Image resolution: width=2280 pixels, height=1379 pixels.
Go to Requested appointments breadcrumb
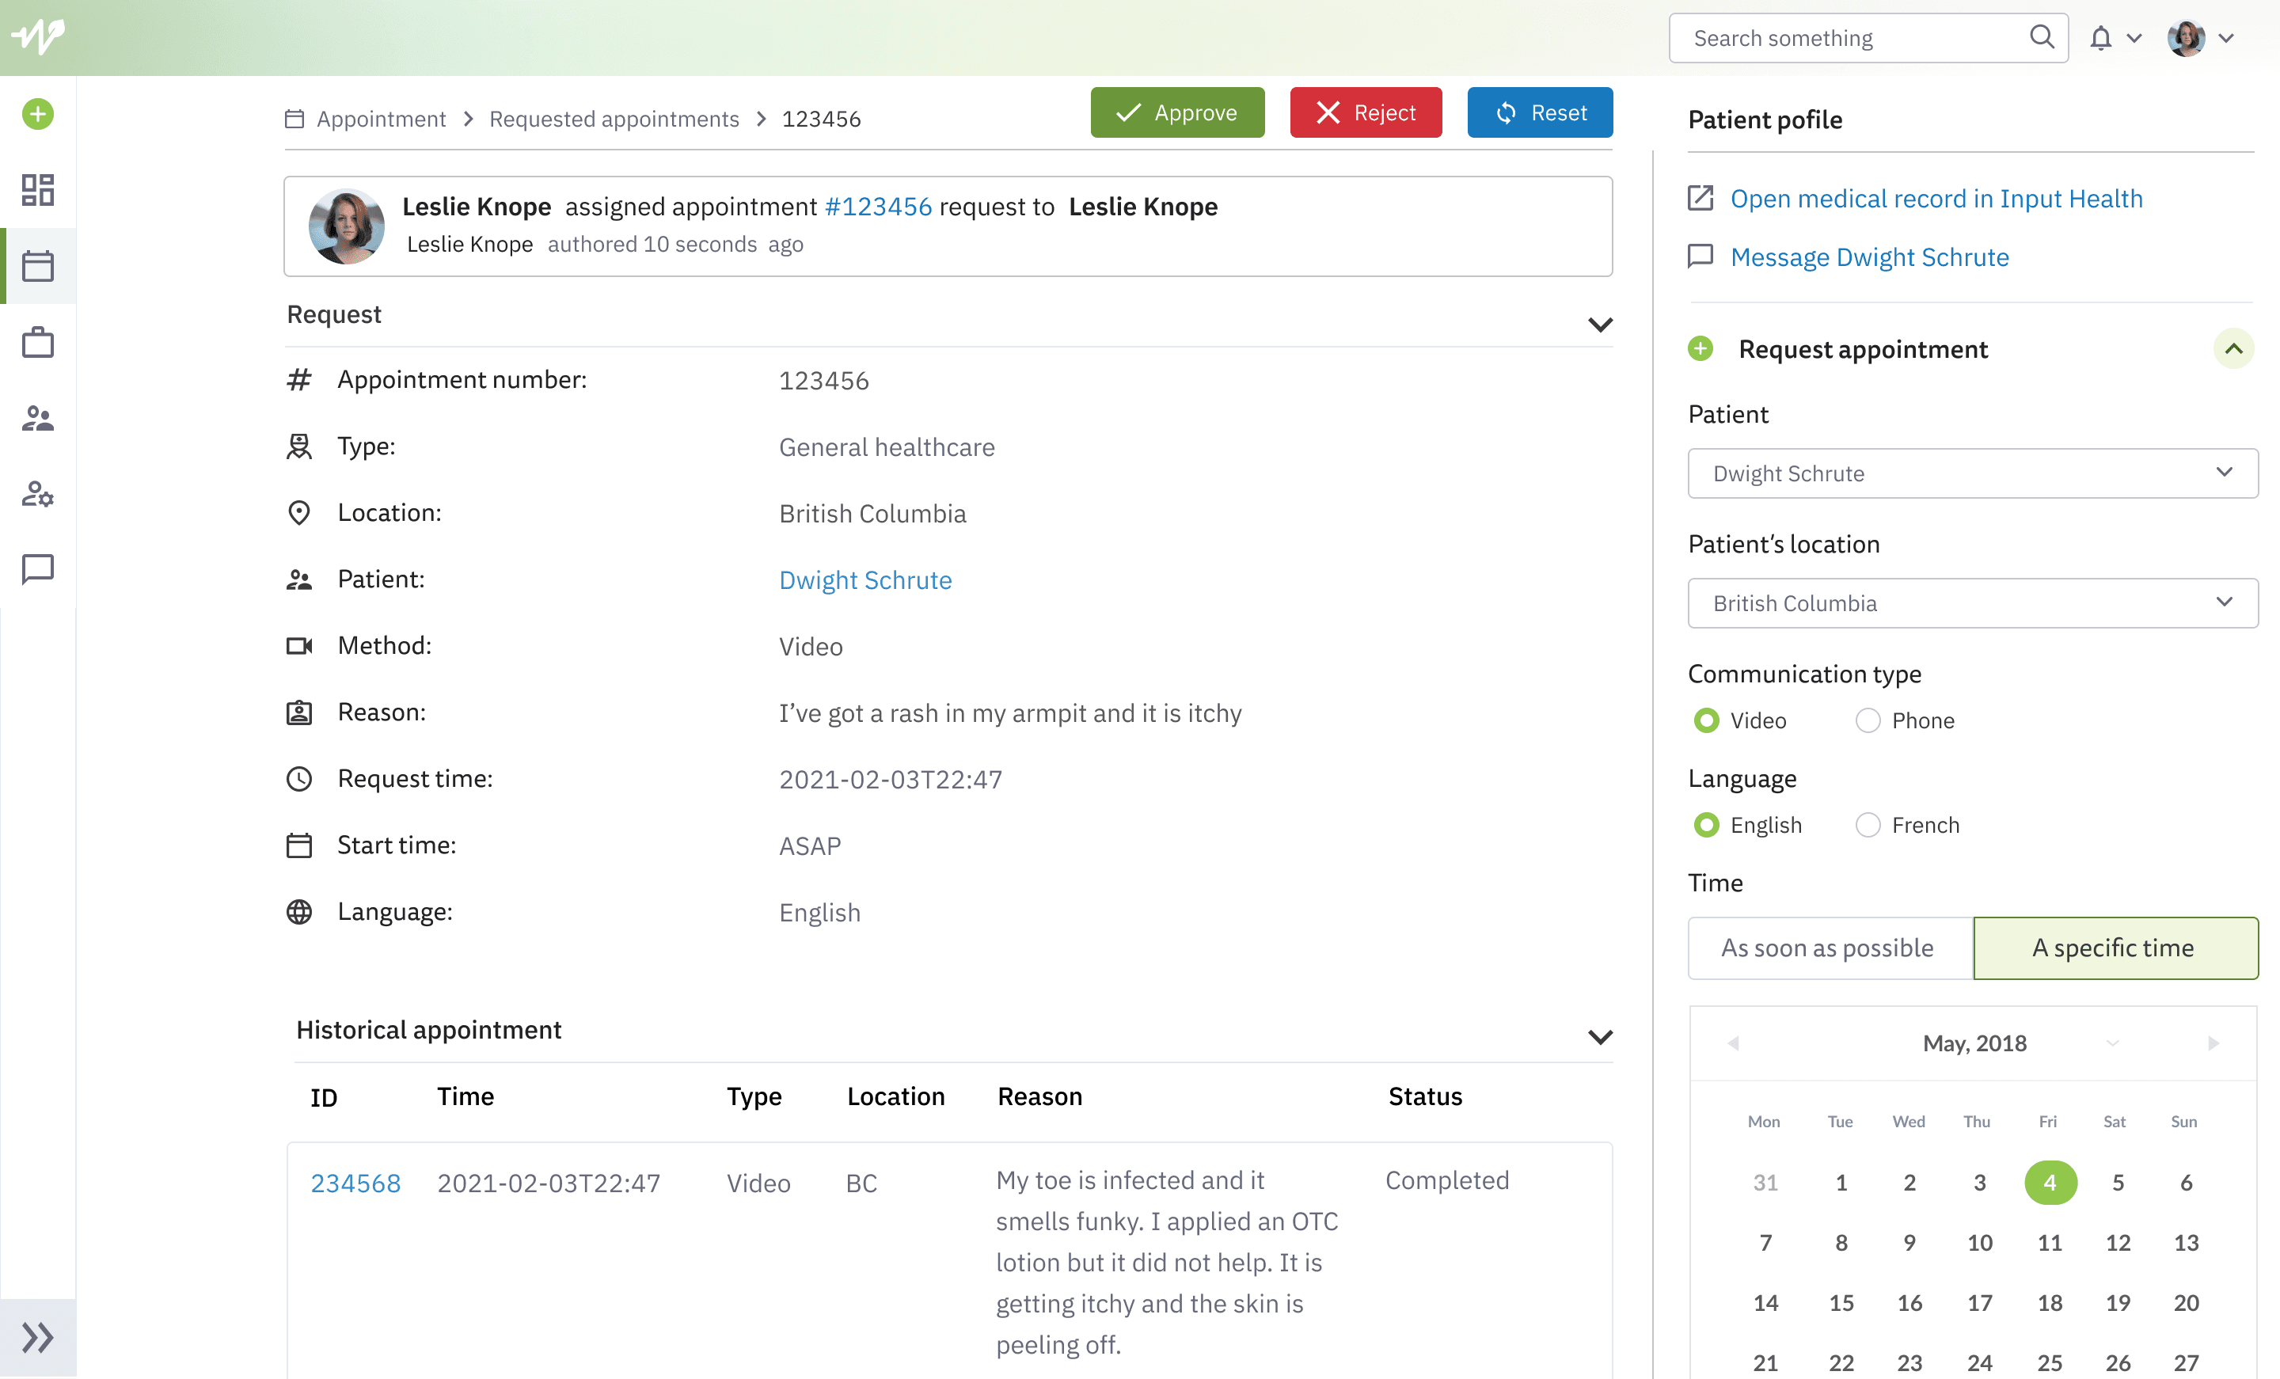(x=614, y=119)
